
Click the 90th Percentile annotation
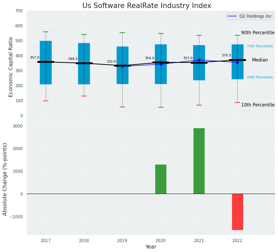point(257,33)
